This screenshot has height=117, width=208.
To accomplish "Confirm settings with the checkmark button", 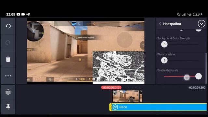I will pos(201,24).
